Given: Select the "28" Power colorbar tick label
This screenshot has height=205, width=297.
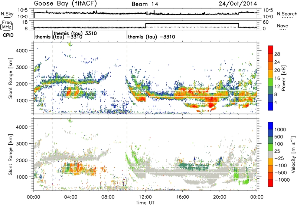Looking at the screenshot, I should 277,54.
